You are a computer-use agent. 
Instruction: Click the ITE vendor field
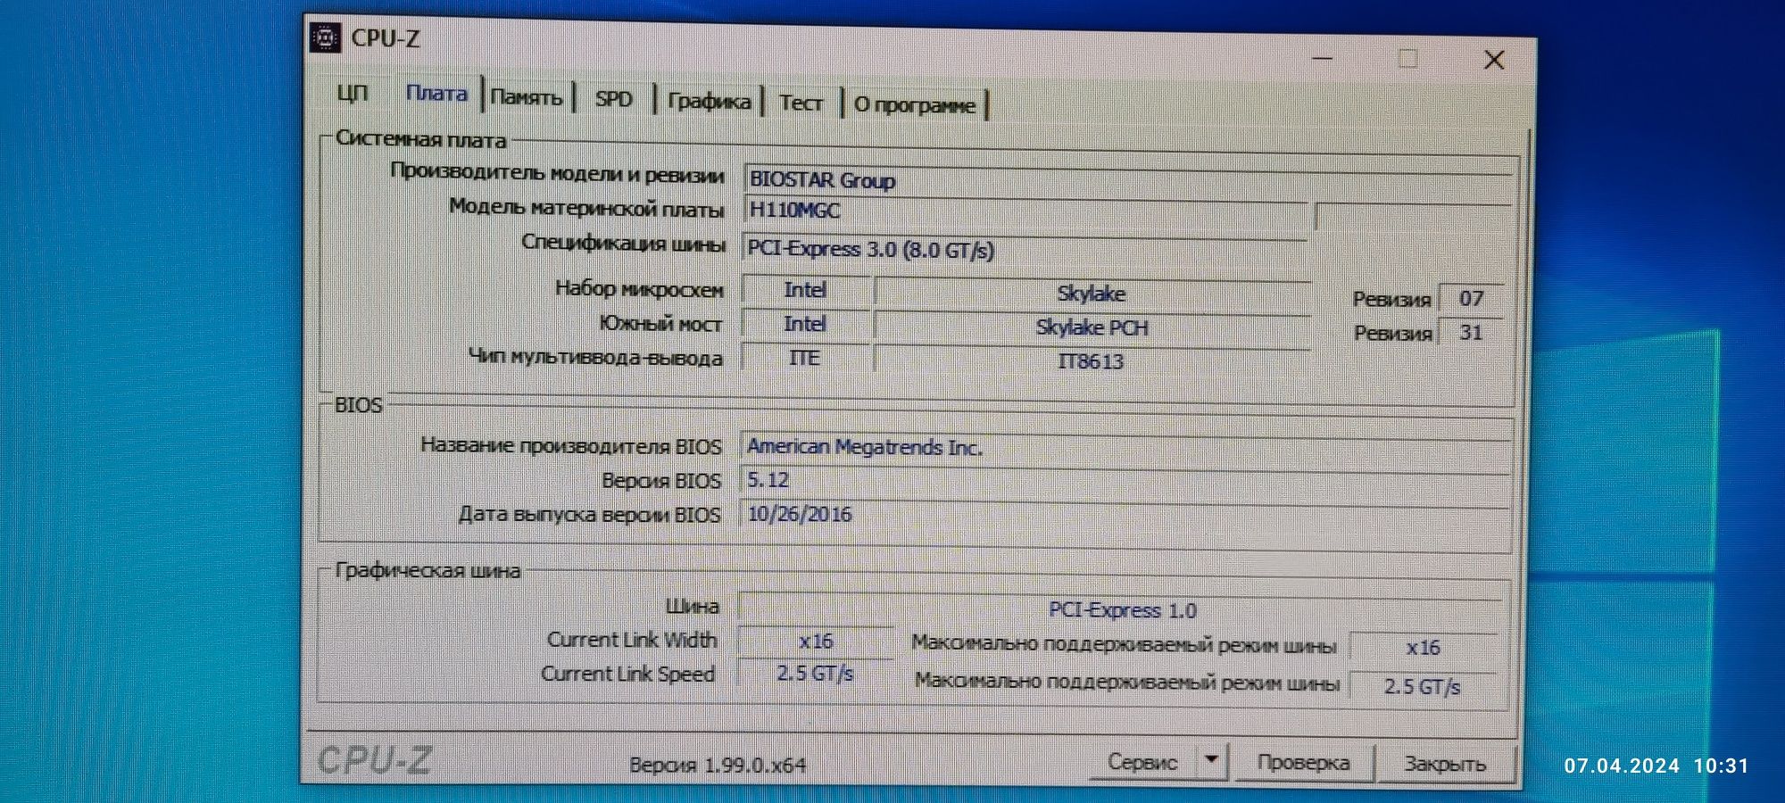pos(804,358)
